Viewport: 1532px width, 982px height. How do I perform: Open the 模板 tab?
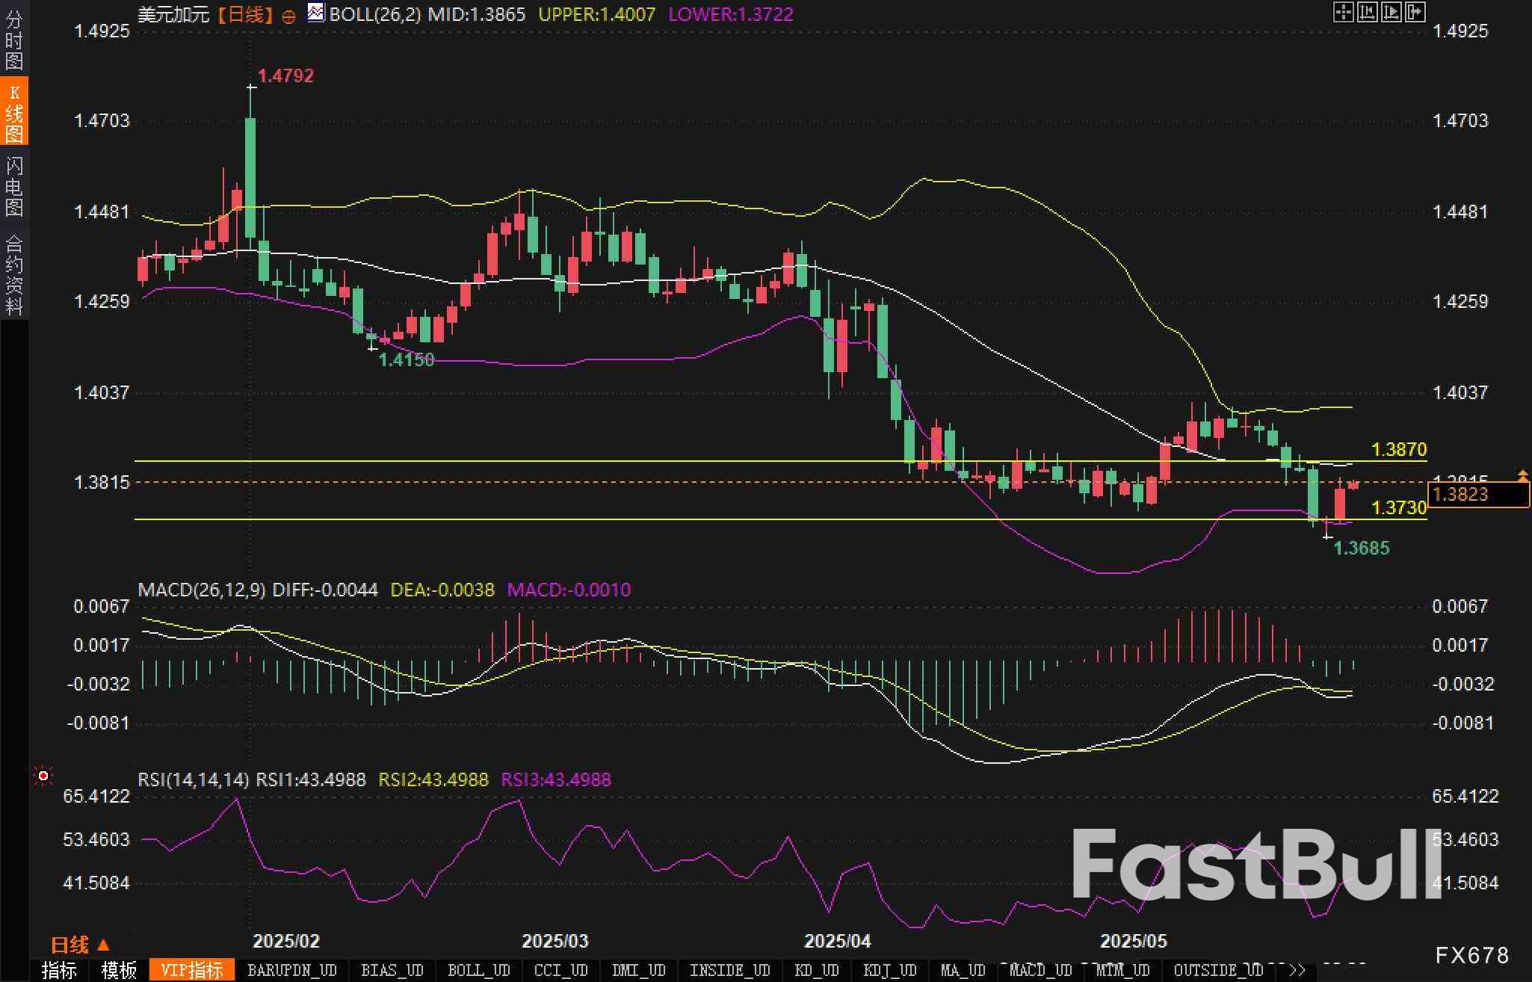point(119,970)
